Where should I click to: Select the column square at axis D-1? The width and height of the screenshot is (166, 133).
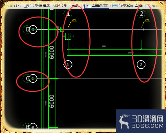[68, 30]
